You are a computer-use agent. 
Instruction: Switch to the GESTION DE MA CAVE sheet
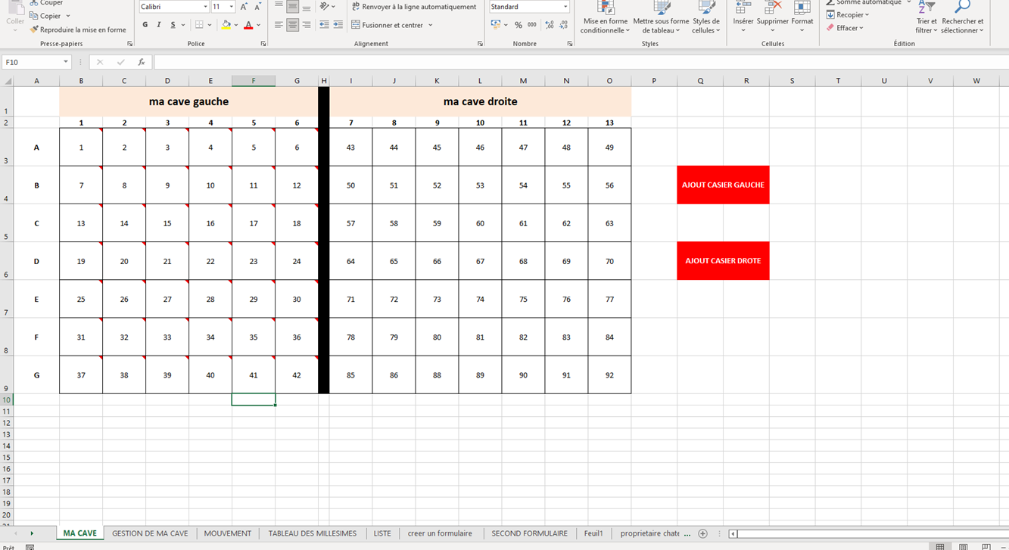[x=150, y=533]
